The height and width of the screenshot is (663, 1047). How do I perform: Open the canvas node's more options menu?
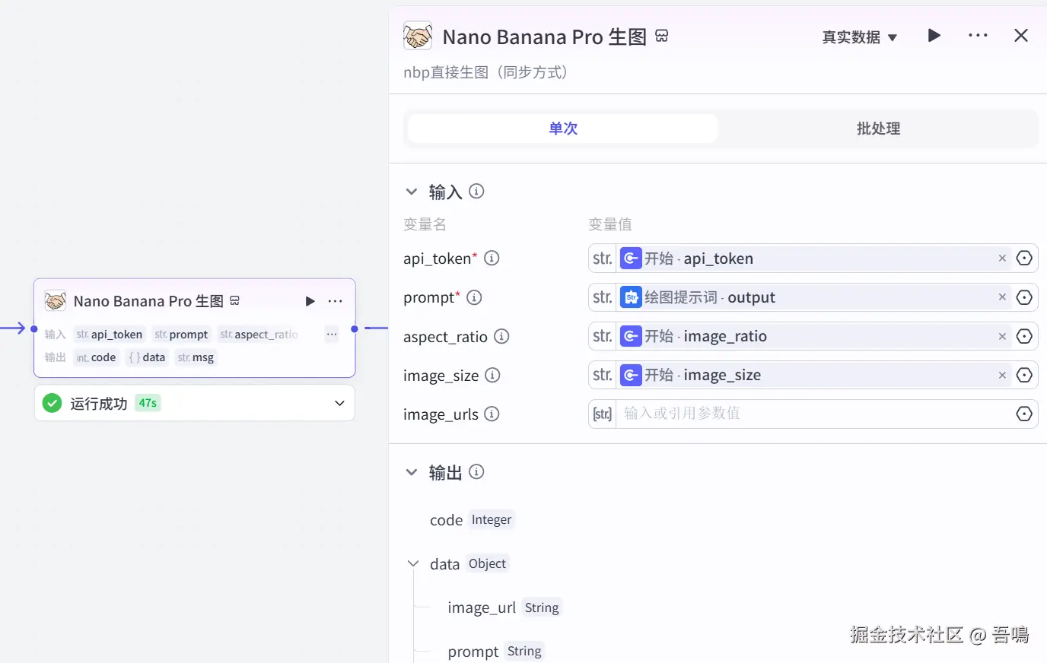click(x=335, y=301)
